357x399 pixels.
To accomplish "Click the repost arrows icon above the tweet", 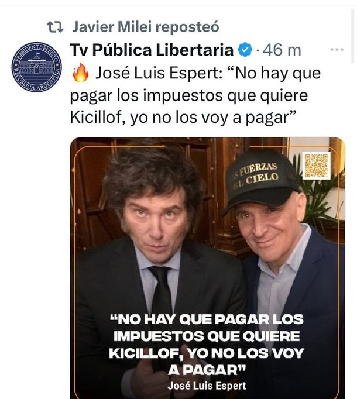I will click(x=55, y=27).
